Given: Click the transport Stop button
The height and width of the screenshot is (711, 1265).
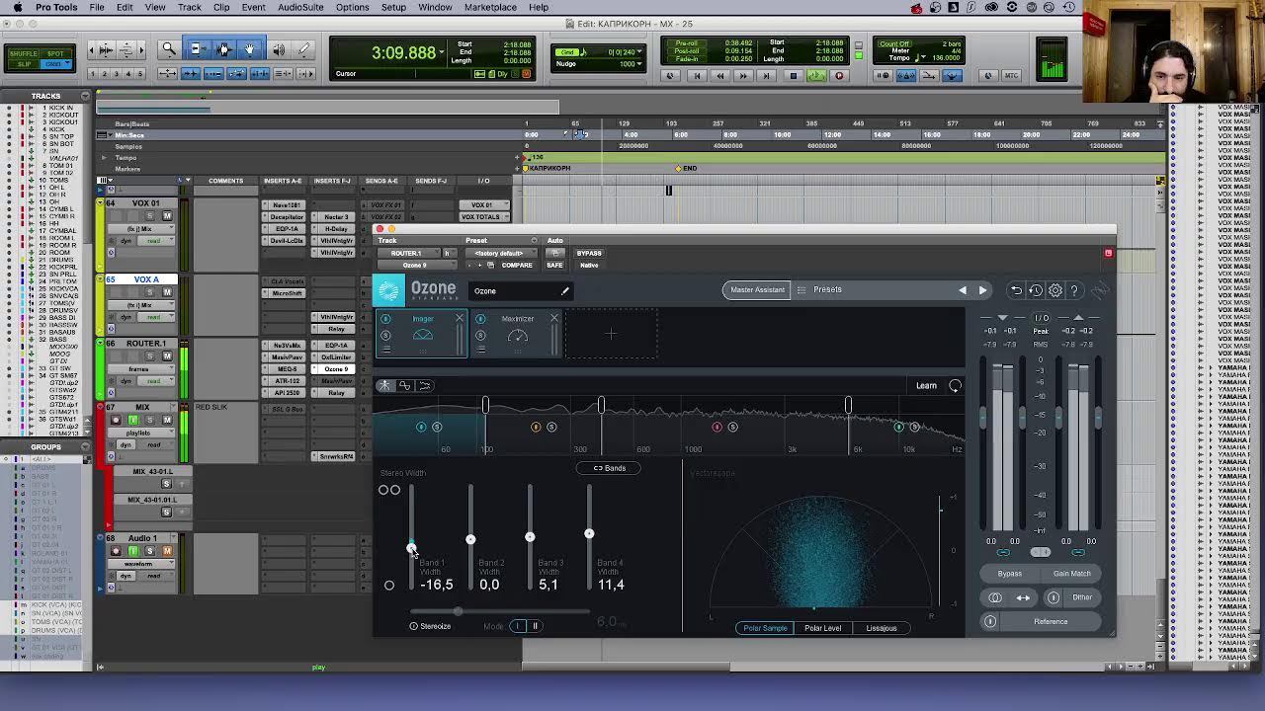Looking at the screenshot, I should [793, 75].
